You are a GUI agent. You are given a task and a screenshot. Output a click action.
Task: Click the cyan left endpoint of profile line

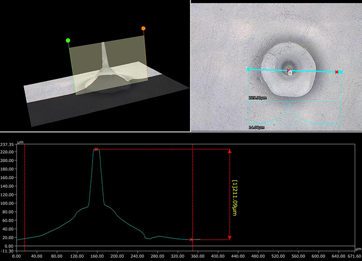tap(248, 69)
